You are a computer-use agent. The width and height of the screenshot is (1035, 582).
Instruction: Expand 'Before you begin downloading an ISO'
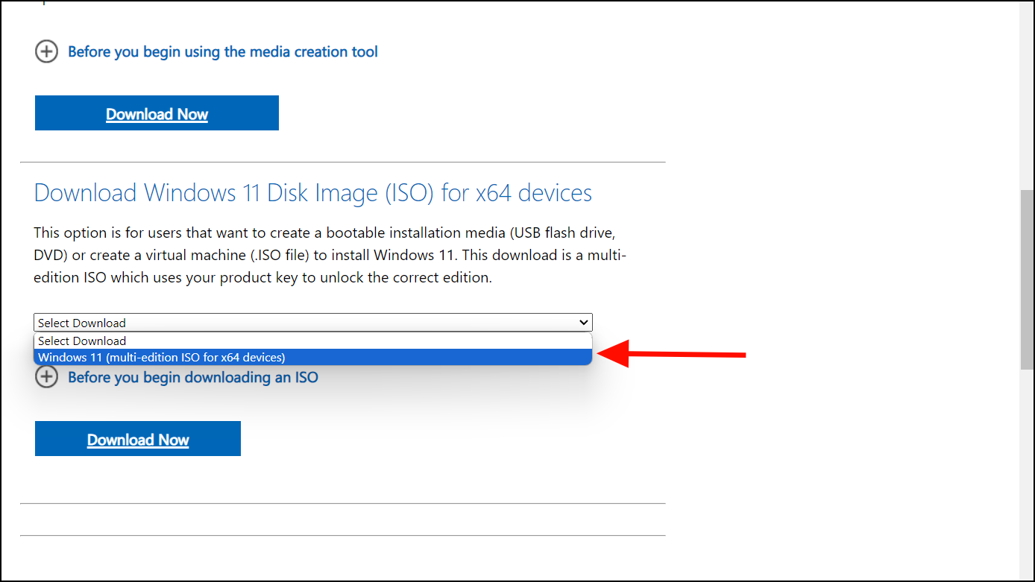(x=192, y=377)
